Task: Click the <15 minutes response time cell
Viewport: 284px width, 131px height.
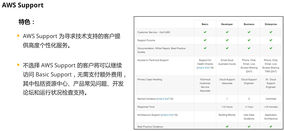Action: click(x=271, y=107)
